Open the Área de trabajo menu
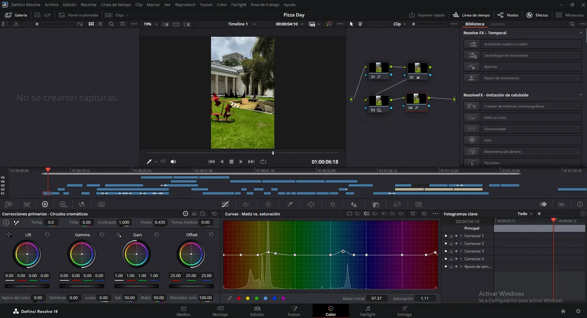 pyautogui.click(x=265, y=5)
